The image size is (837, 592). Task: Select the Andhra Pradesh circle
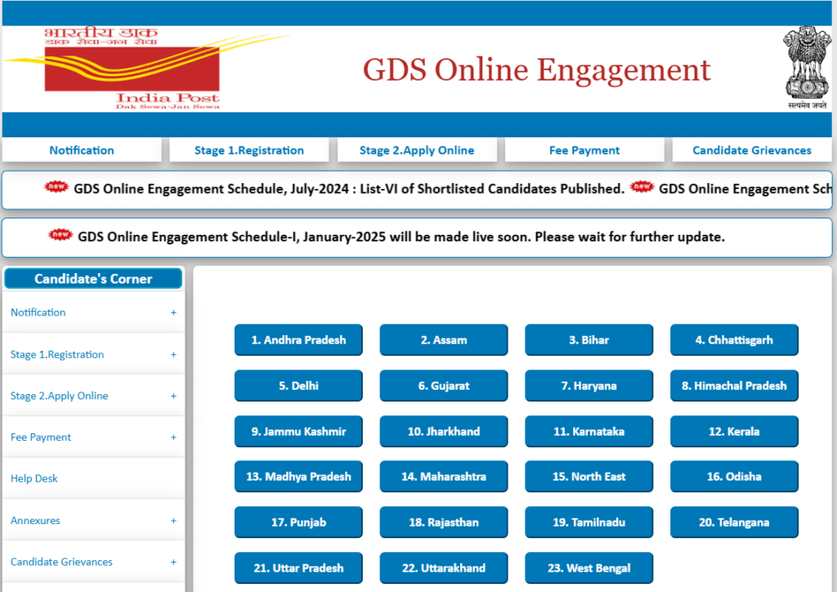pos(298,339)
